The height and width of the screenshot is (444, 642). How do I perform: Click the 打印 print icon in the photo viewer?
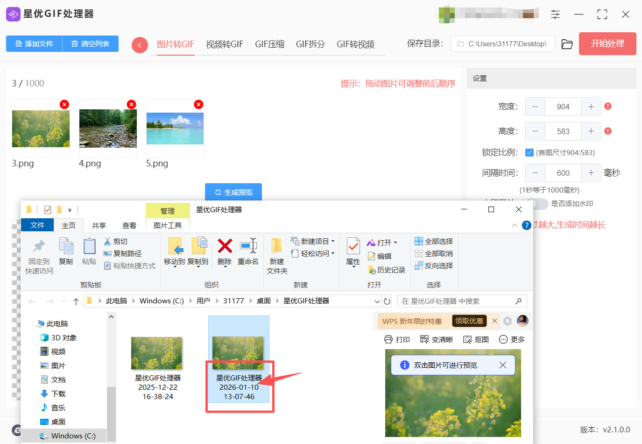point(389,339)
